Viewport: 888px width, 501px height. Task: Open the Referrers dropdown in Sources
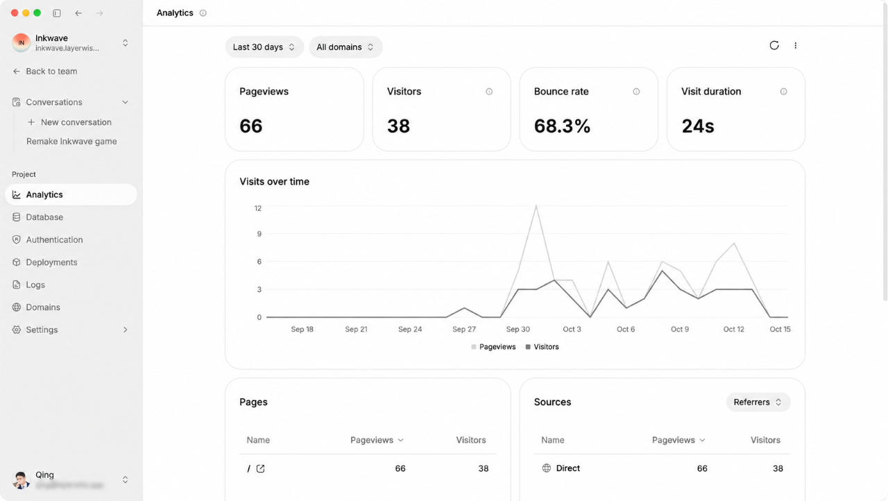(758, 402)
